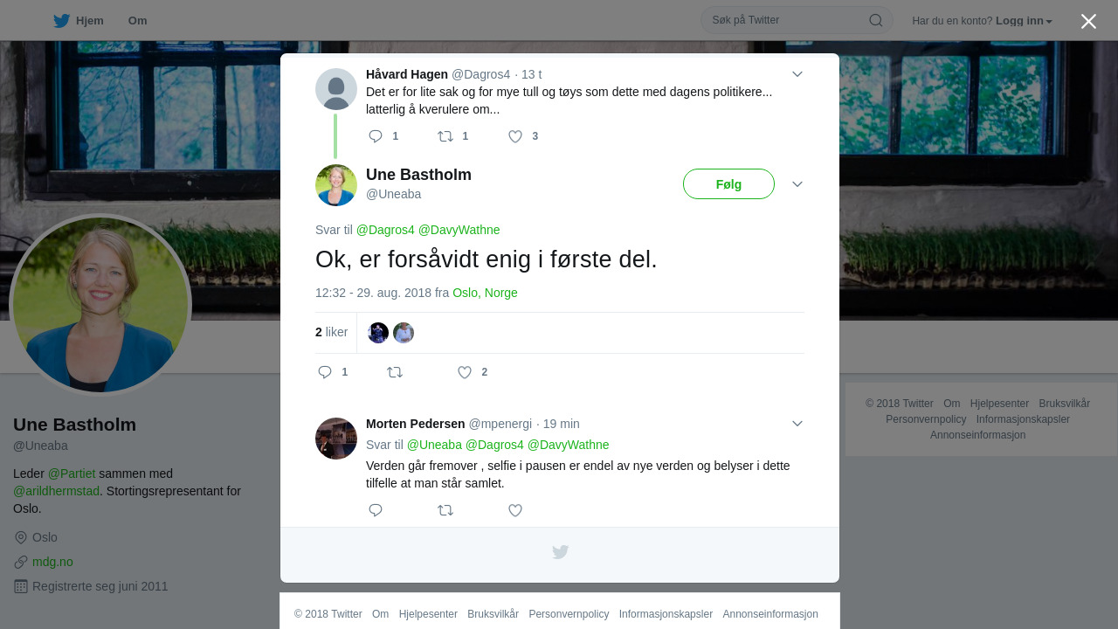Open the Om menu item

tap(137, 21)
